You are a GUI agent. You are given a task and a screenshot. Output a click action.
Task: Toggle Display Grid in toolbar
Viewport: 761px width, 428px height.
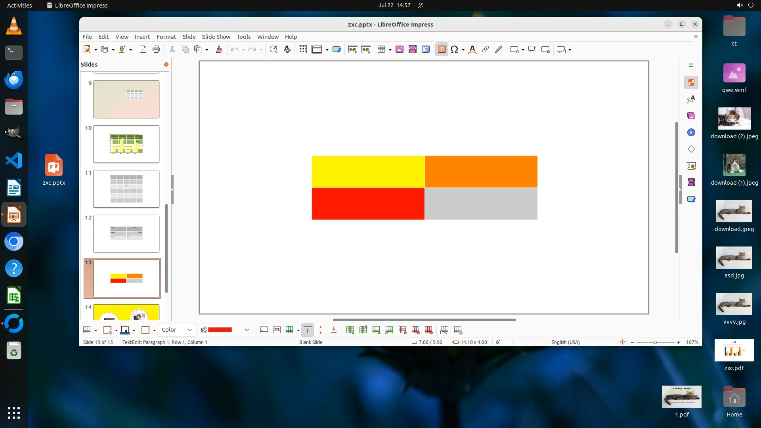pos(302,50)
